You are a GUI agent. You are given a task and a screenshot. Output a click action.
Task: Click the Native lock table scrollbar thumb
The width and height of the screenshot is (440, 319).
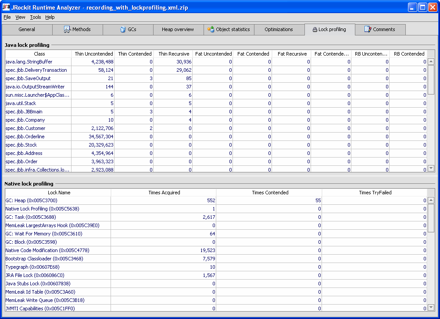(x=431, y=218)
